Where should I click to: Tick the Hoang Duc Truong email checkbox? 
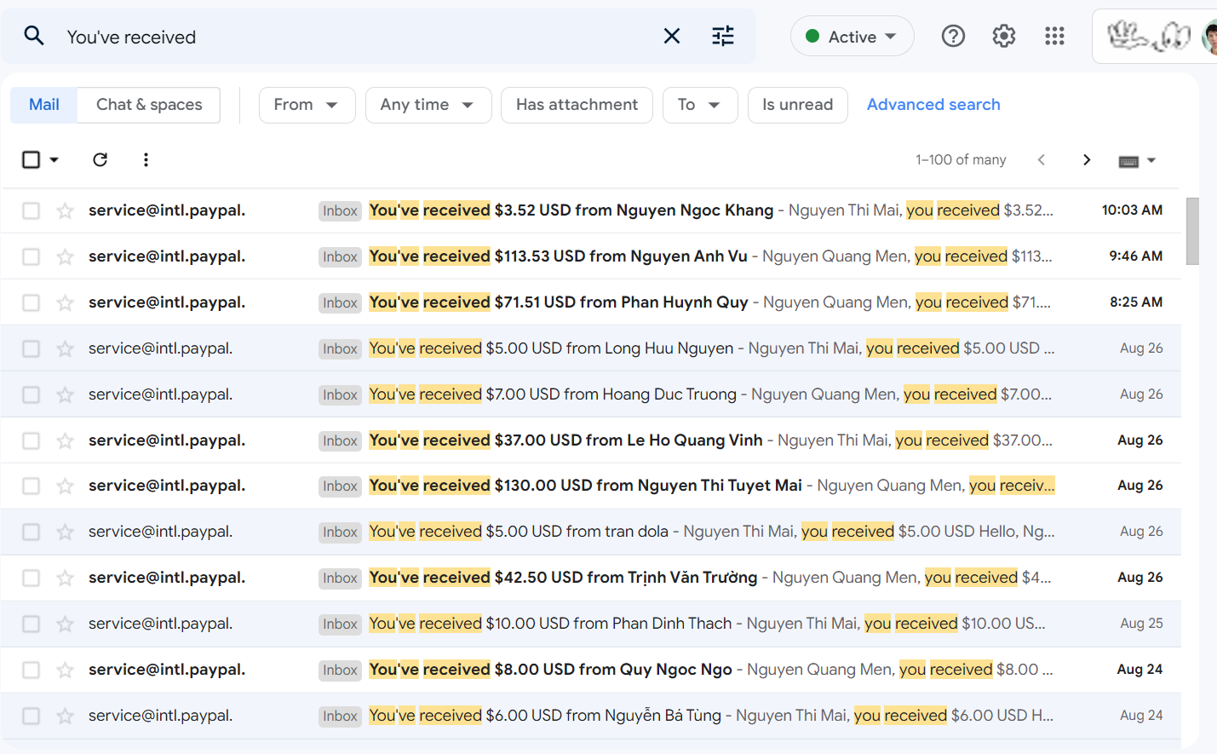[x=31, y=394]
